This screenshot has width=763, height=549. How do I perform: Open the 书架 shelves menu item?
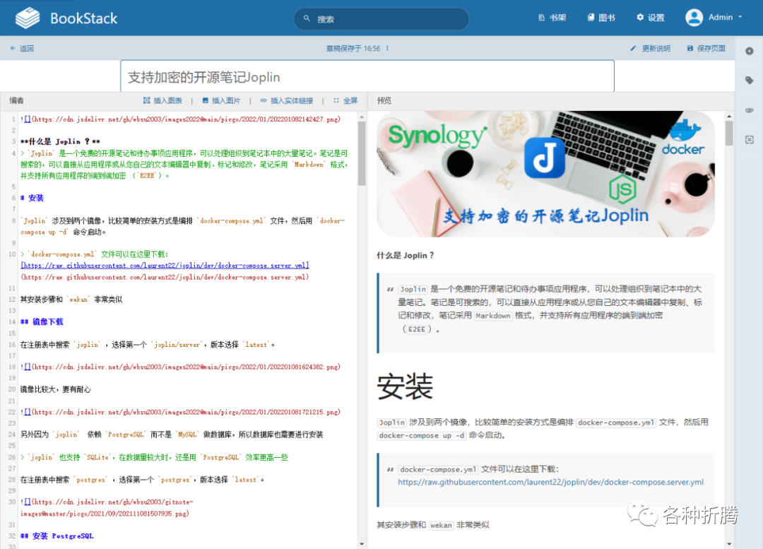tap(552, 18)
